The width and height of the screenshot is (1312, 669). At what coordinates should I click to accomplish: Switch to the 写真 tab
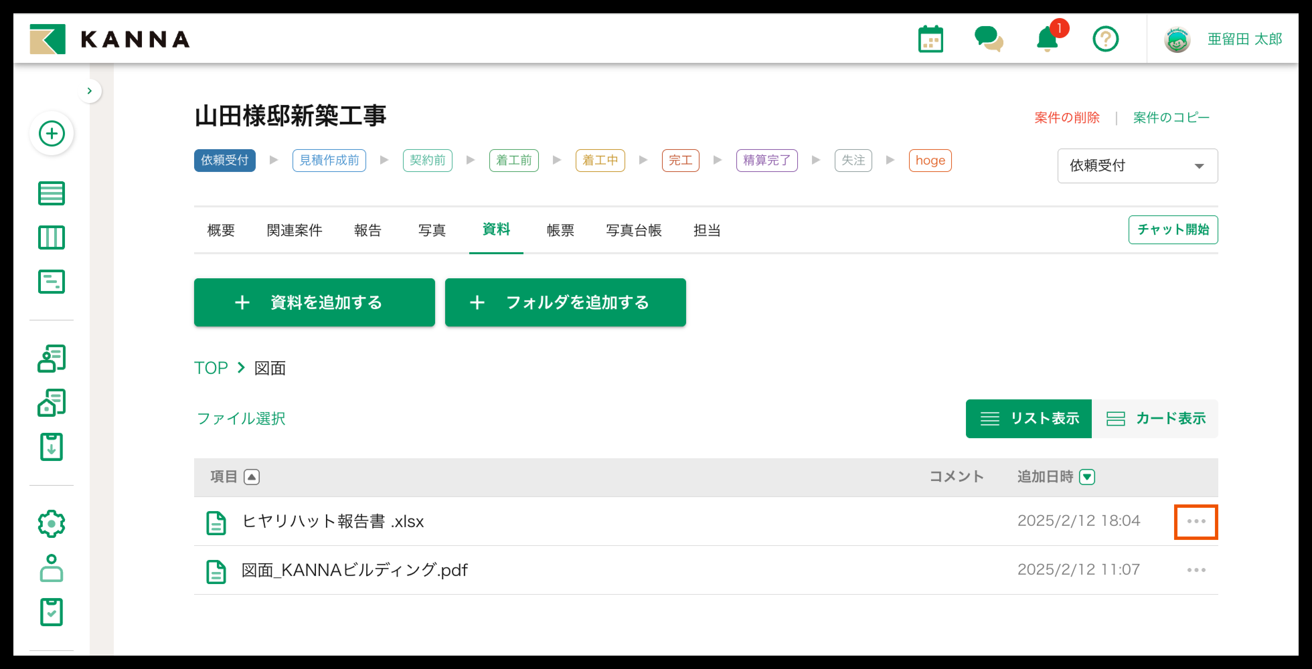(431, 230)
